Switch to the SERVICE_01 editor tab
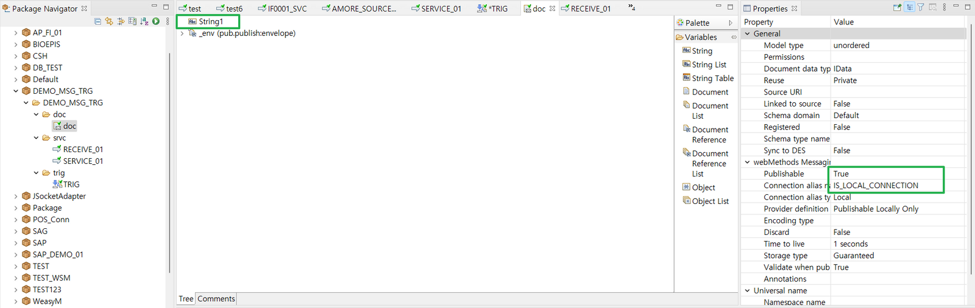975x308 pixels. pyautogui.click(x=441, y=9)
